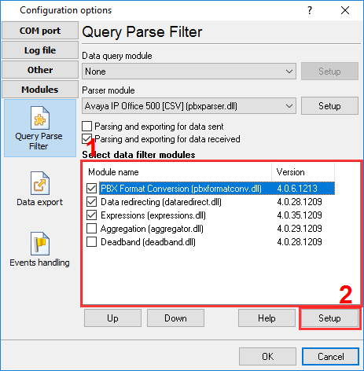Open the Parser module dropdown
Screen dimensions: 364x371
(x=189, y=106)
